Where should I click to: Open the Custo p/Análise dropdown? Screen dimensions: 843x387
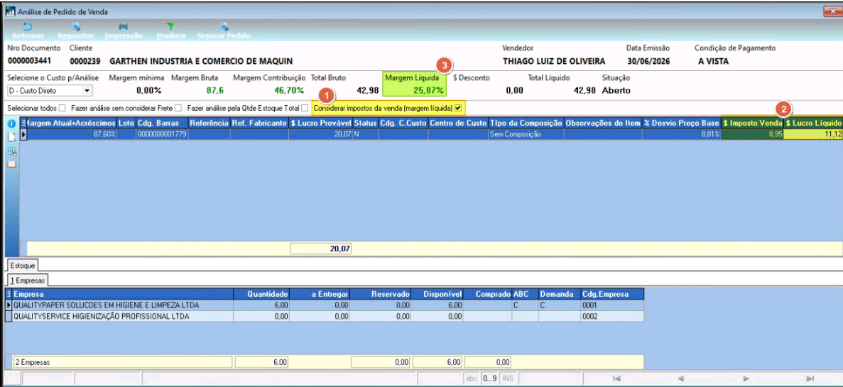[x=87, y=90]
